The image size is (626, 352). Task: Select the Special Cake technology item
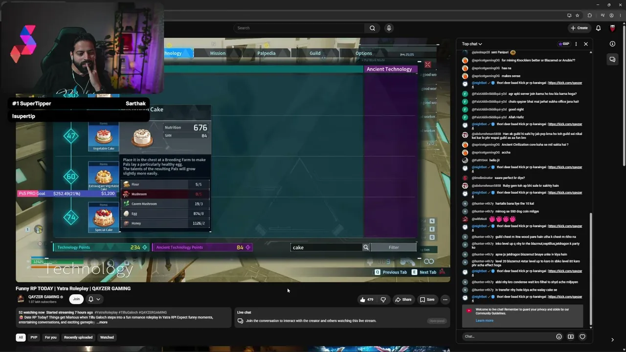(x=104, y=218)
